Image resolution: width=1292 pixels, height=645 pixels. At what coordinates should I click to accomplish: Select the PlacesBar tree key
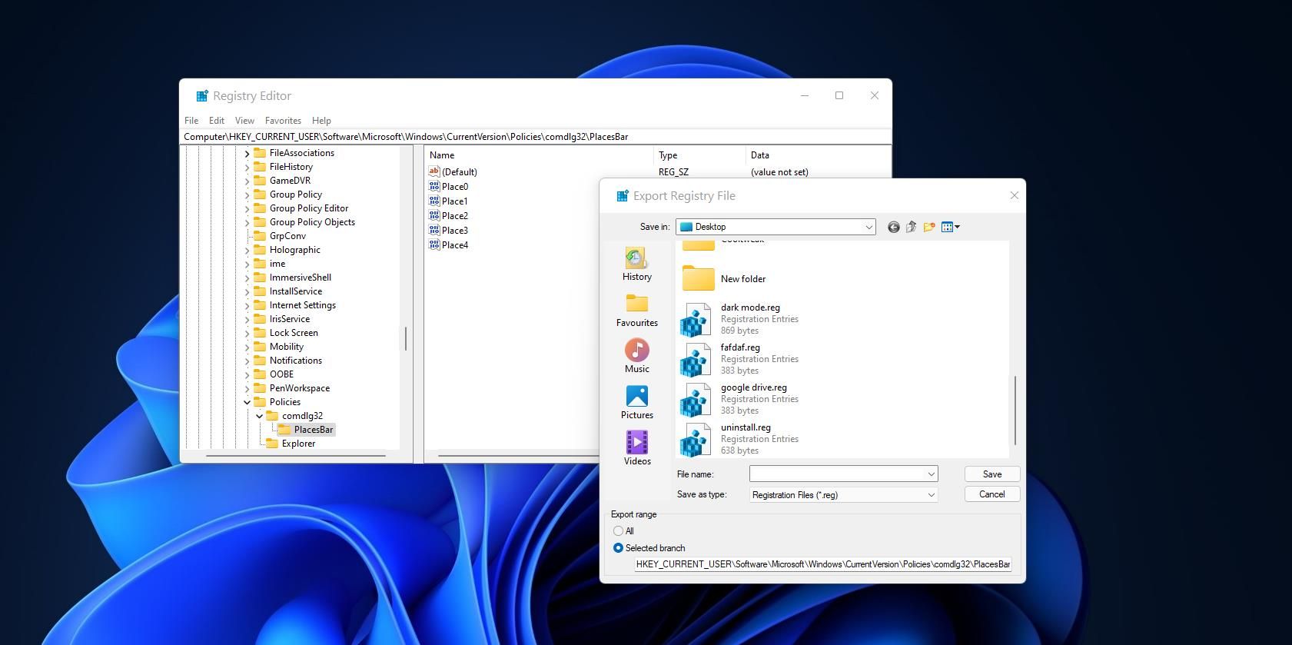pos(313,430)
